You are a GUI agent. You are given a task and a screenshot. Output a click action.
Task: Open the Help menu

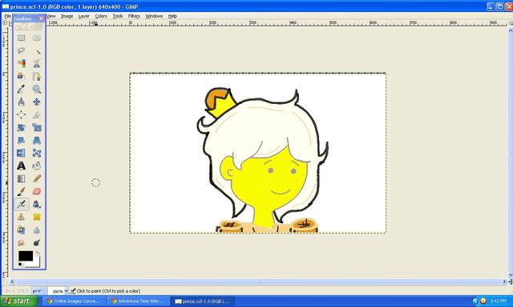pyautogui.click(x=172, y=16)
